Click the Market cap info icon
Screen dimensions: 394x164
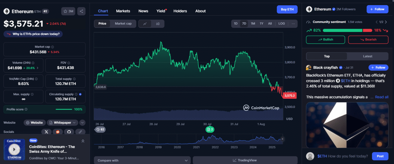(53, 47)
